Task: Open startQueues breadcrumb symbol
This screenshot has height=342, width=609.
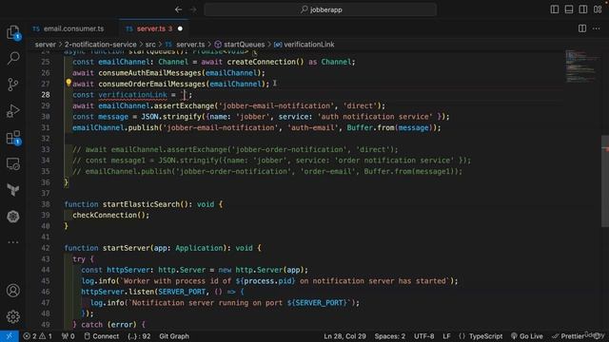Action: [240, 45]
